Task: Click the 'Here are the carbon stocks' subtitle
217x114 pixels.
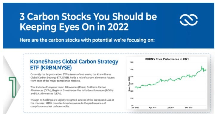Action: (87, 40)
